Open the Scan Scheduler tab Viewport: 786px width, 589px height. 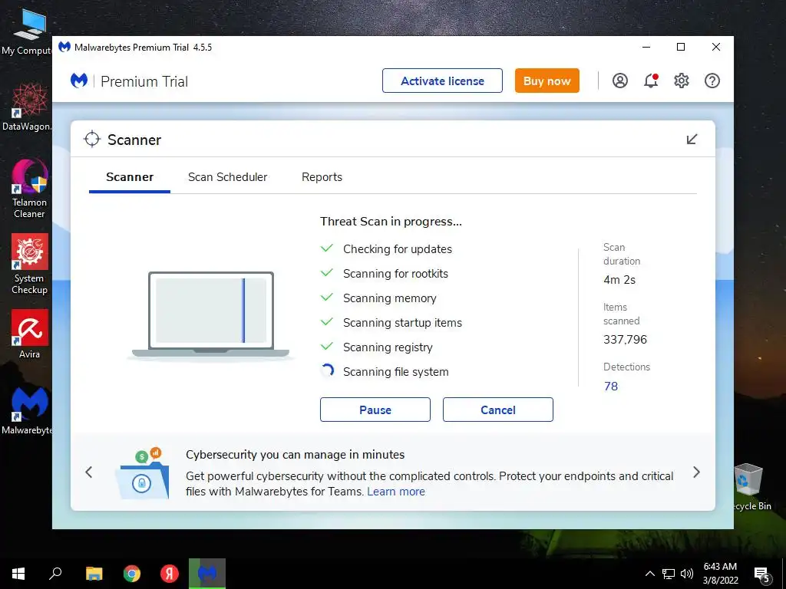click(x=227, y=177)
